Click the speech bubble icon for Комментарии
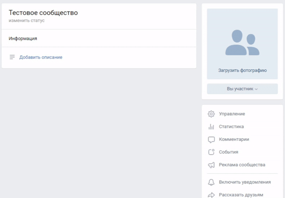This screenshot has height=198, width=285. click(x=211, y=140)
